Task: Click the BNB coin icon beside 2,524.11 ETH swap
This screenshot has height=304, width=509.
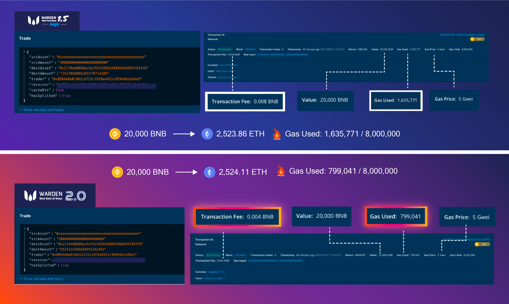Action: coord(118,172)
